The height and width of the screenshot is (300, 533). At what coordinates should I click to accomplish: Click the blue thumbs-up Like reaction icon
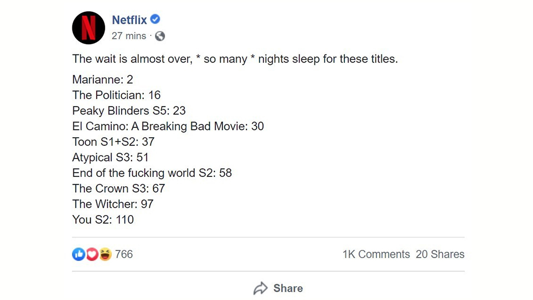click(78, 254)
